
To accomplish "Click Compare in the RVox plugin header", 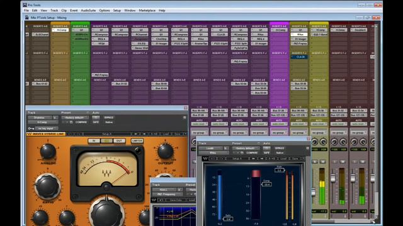I will tap(252, 153).
